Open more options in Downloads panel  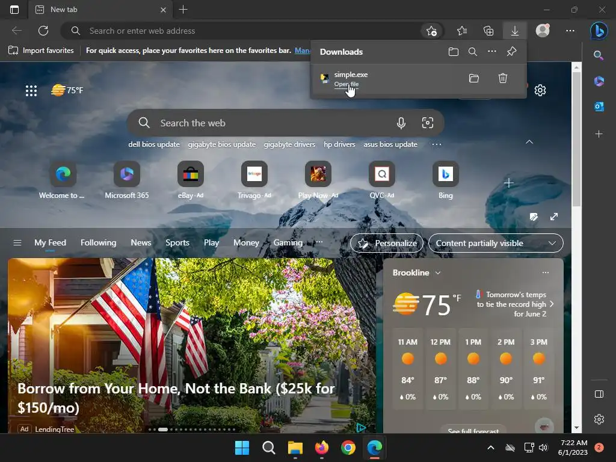[492, 52]
